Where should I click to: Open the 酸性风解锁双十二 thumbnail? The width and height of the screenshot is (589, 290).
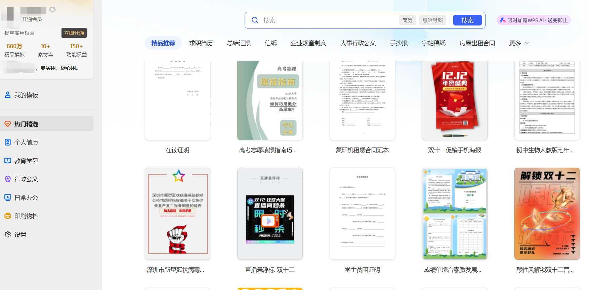(547, 214)
